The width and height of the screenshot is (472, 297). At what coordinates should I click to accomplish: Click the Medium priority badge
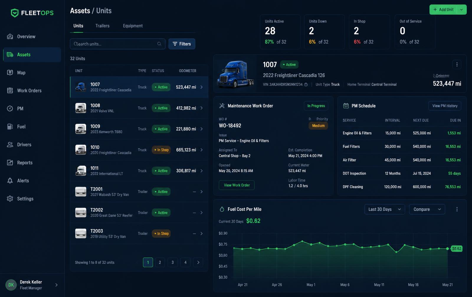(318, 126)
